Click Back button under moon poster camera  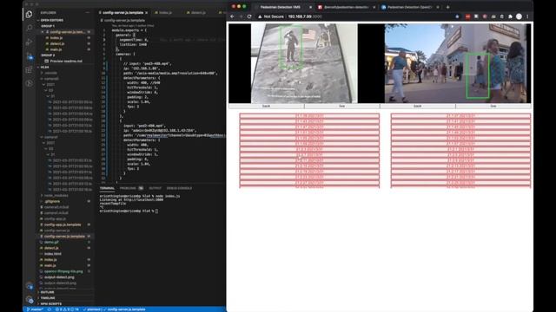[x=267, y=106]
